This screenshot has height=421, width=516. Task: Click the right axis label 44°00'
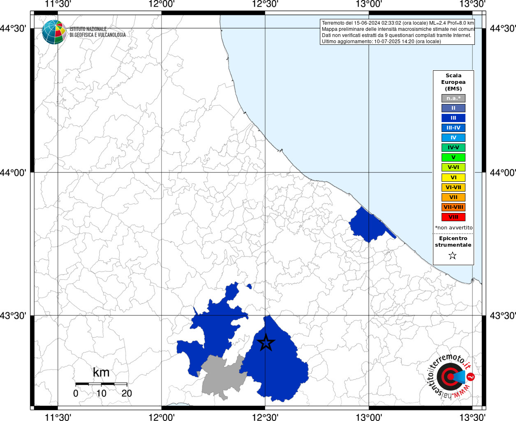tap(503, 173)
